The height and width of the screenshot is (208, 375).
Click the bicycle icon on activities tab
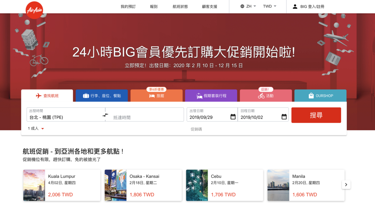pos(261,96)
